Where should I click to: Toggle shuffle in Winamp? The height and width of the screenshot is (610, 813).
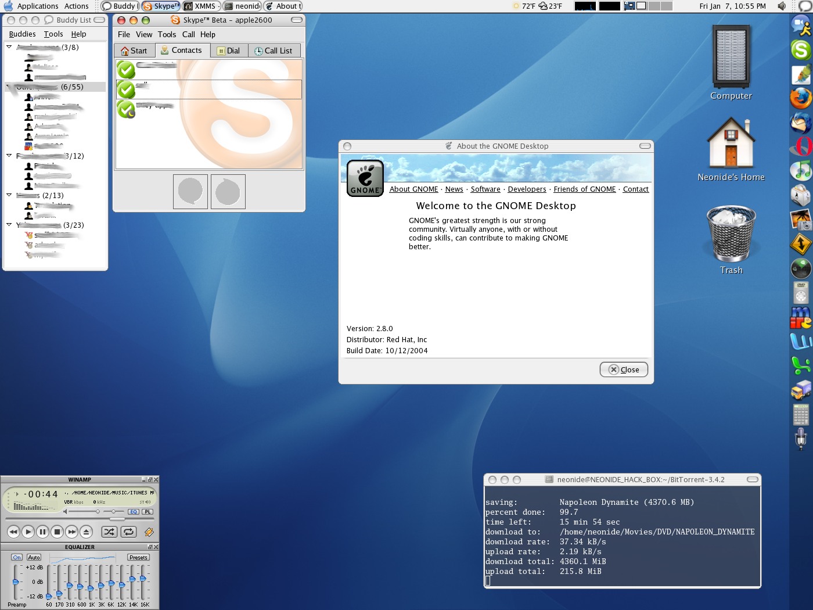click(x=109, y=532)
